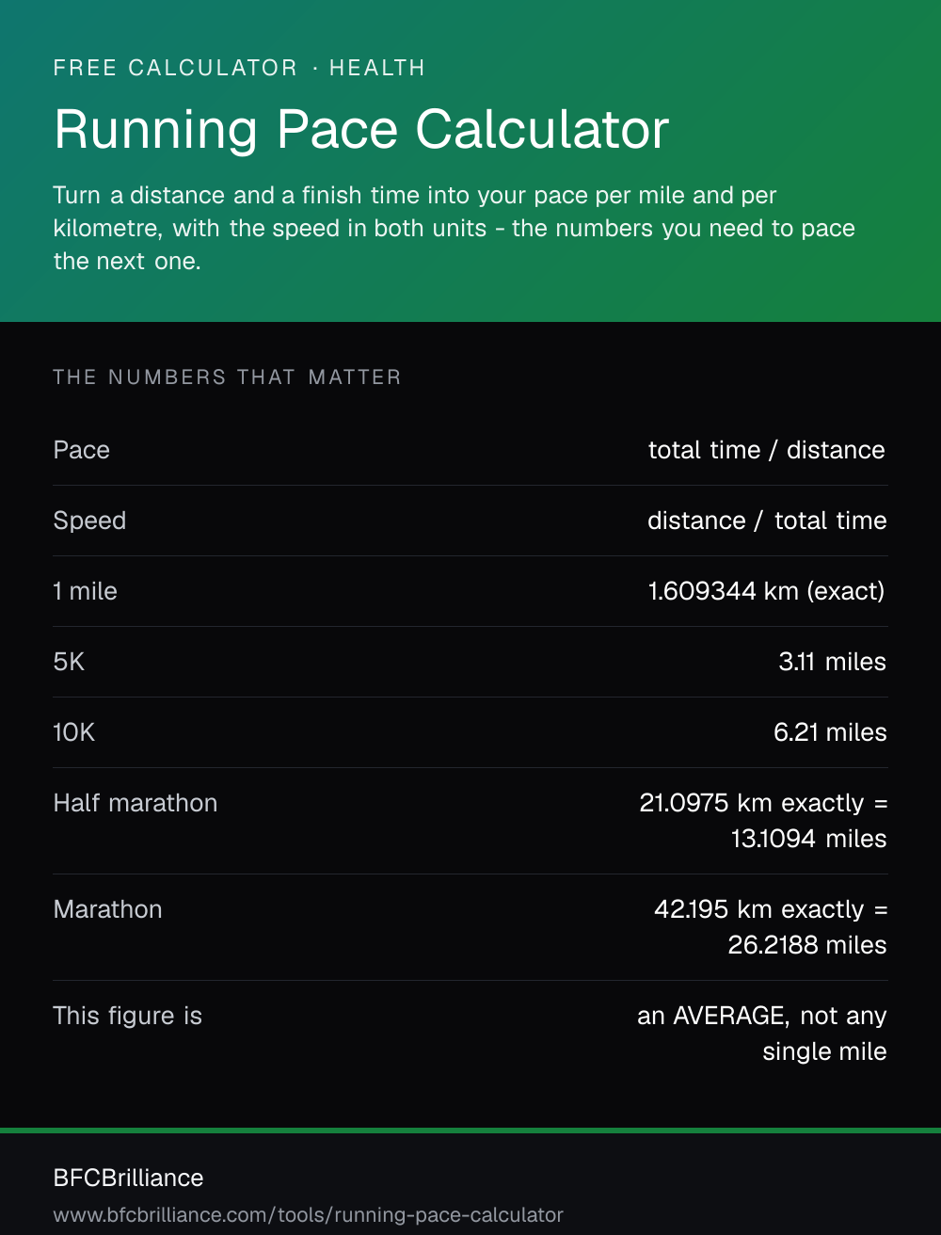Select the 5K row label
The image size is (941, 1235).
[69, 662]
